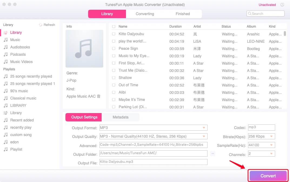Switch to the Converting tab
Viewport: 290px width, 182px height.
(145, 14)
